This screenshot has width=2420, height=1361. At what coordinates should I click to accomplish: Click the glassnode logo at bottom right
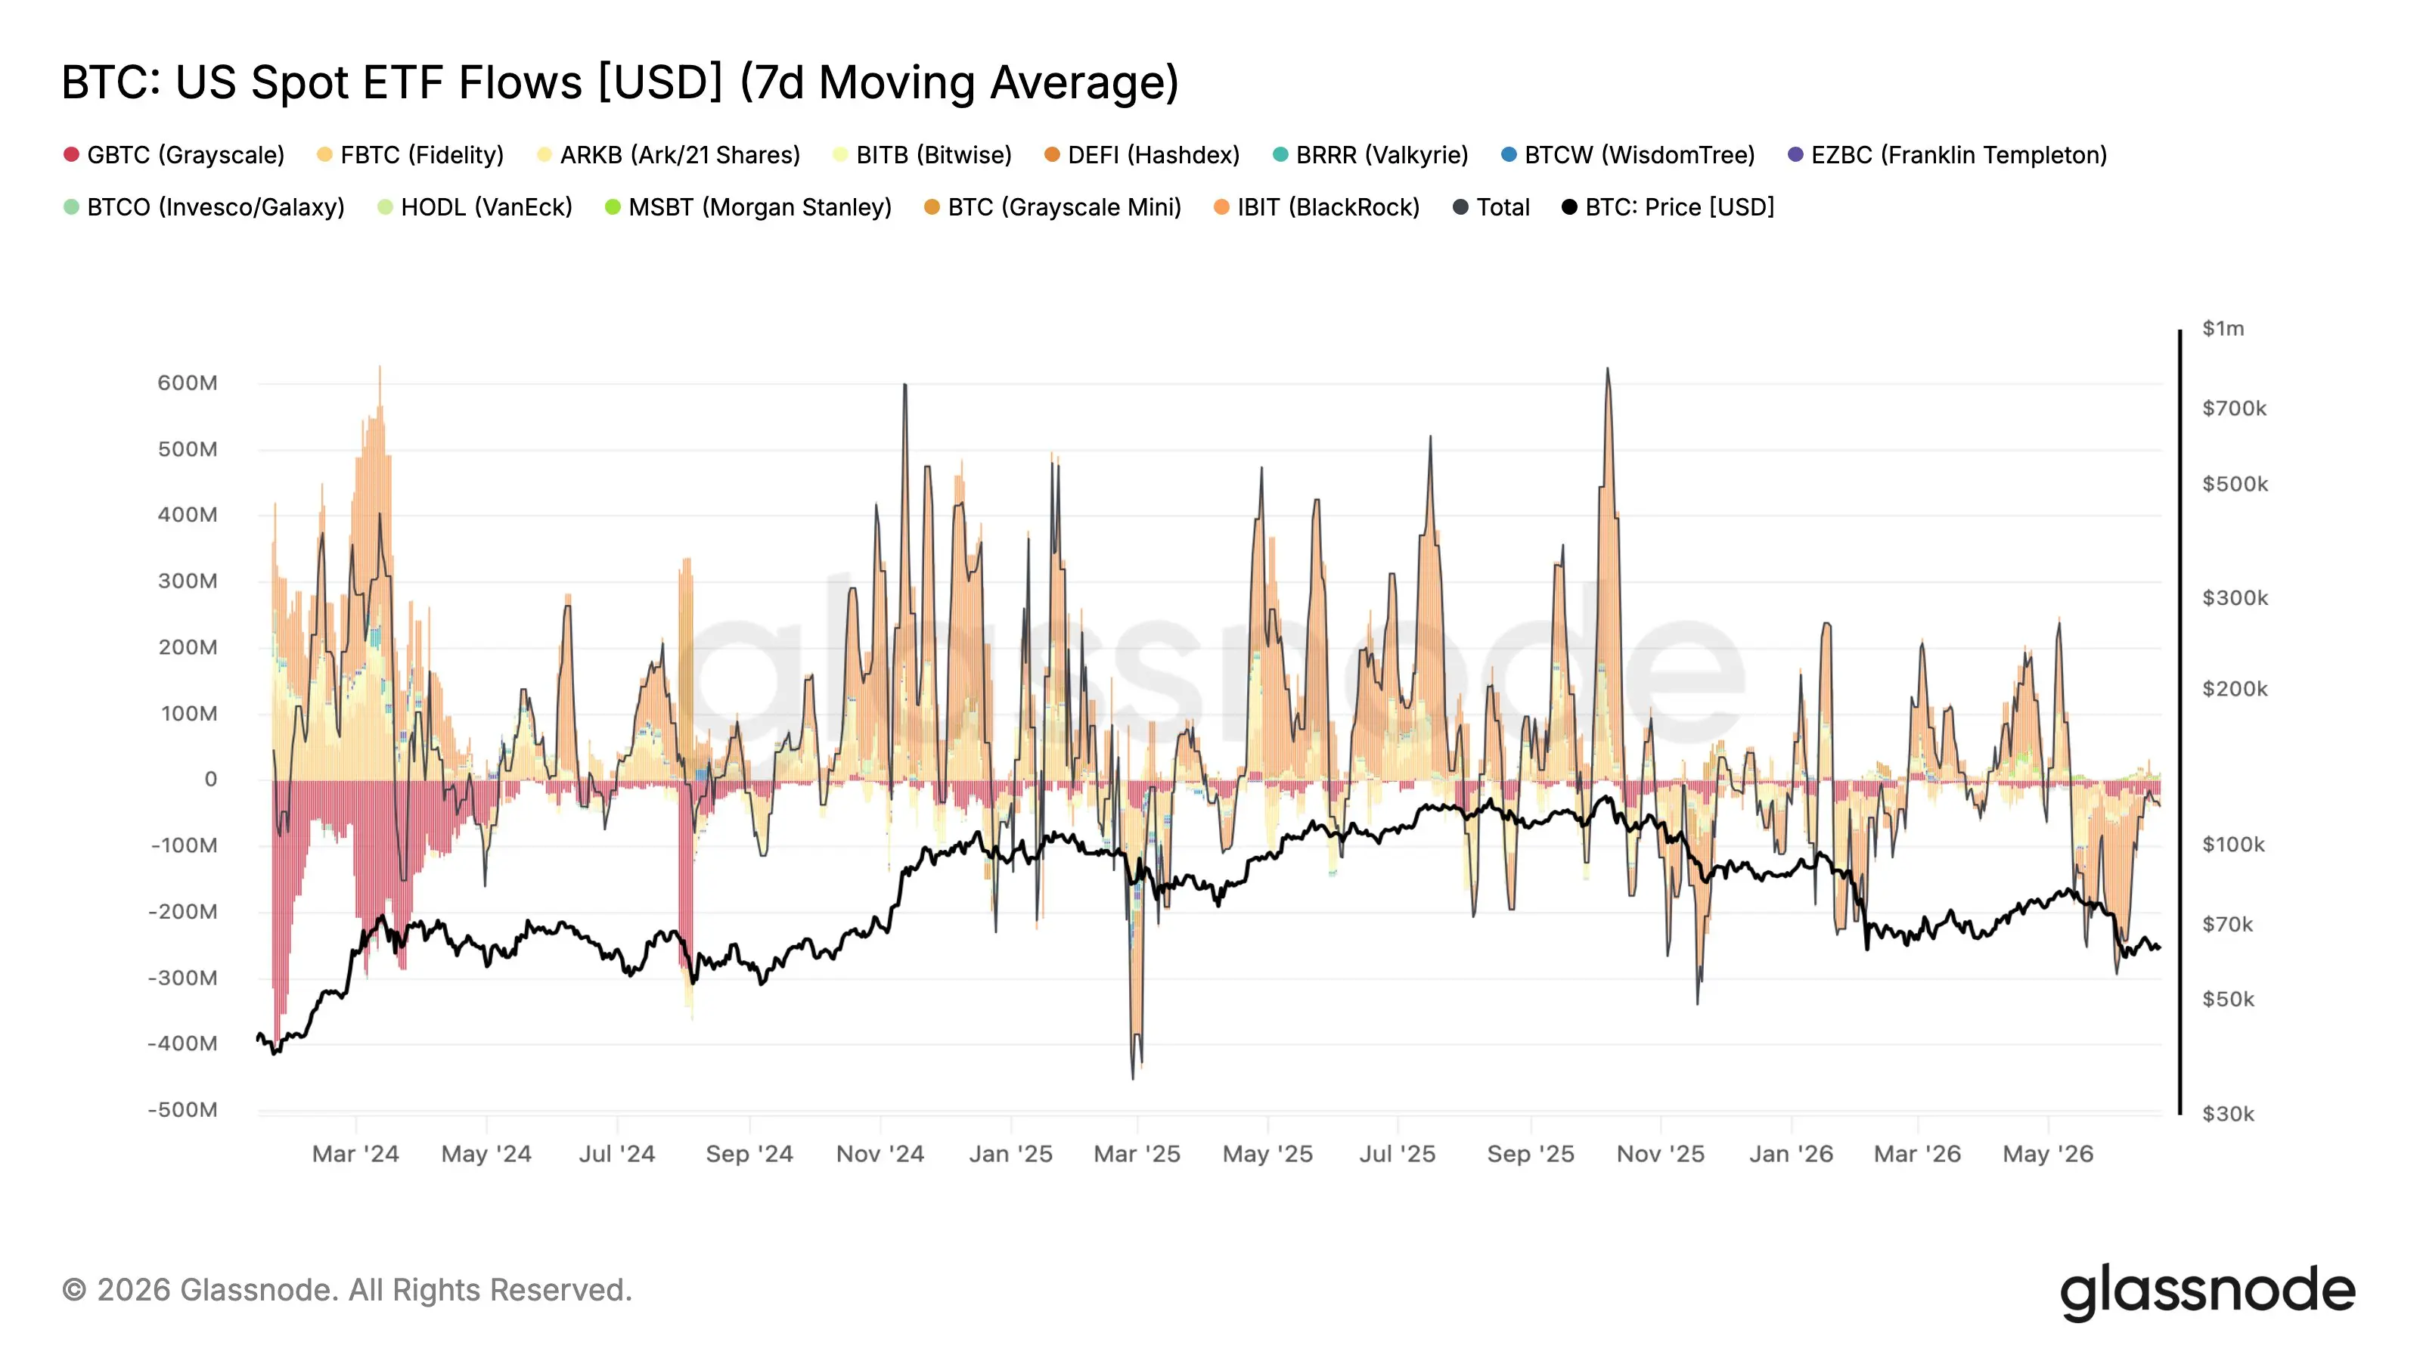click(x=2207, y=1291)
